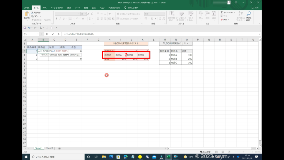Open Insert Function via the fx icon

pos(58,34)
